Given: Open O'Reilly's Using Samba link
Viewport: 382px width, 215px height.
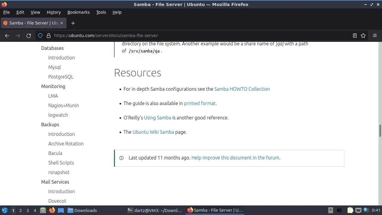Looking at the screenshot, I should click(158, 118).
